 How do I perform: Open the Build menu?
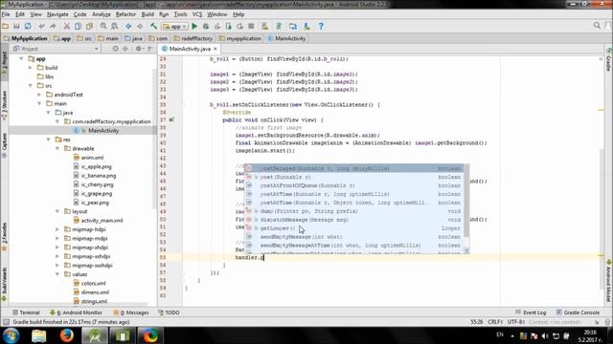(148, 14)
